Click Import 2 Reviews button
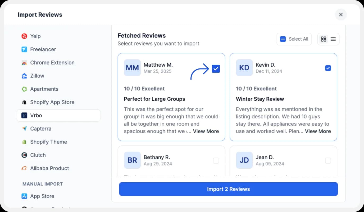 228,189
